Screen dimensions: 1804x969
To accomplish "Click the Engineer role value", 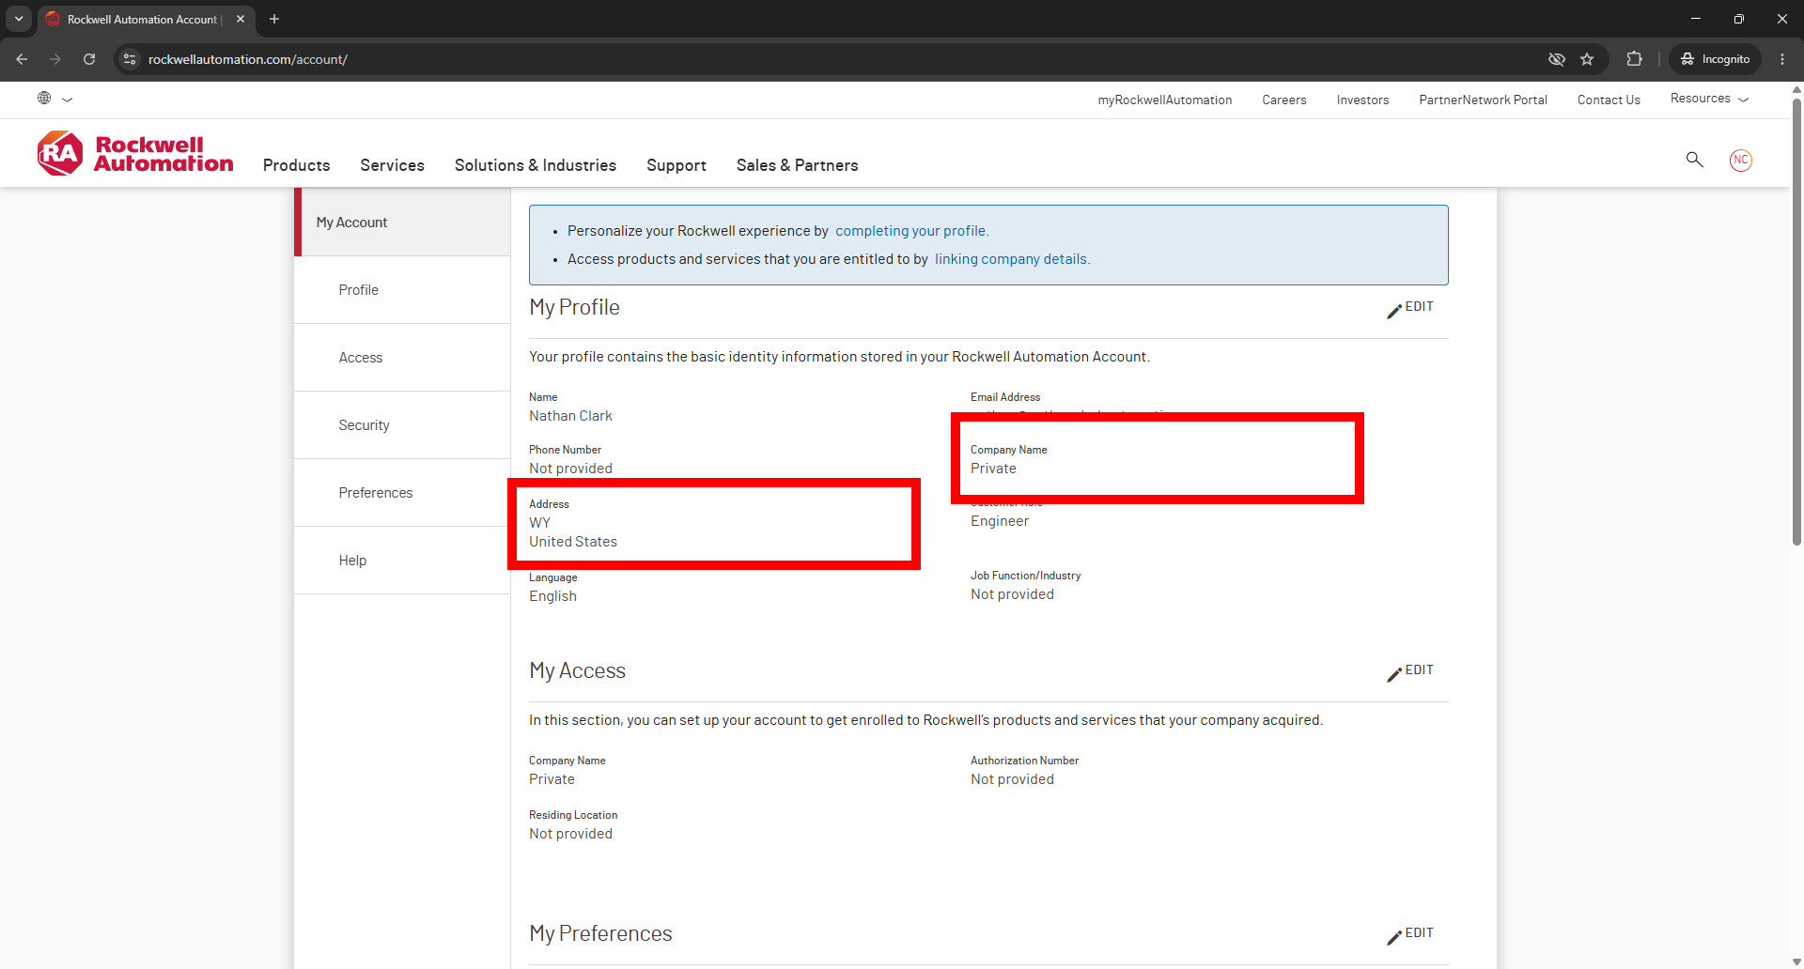I will 1000,521.
